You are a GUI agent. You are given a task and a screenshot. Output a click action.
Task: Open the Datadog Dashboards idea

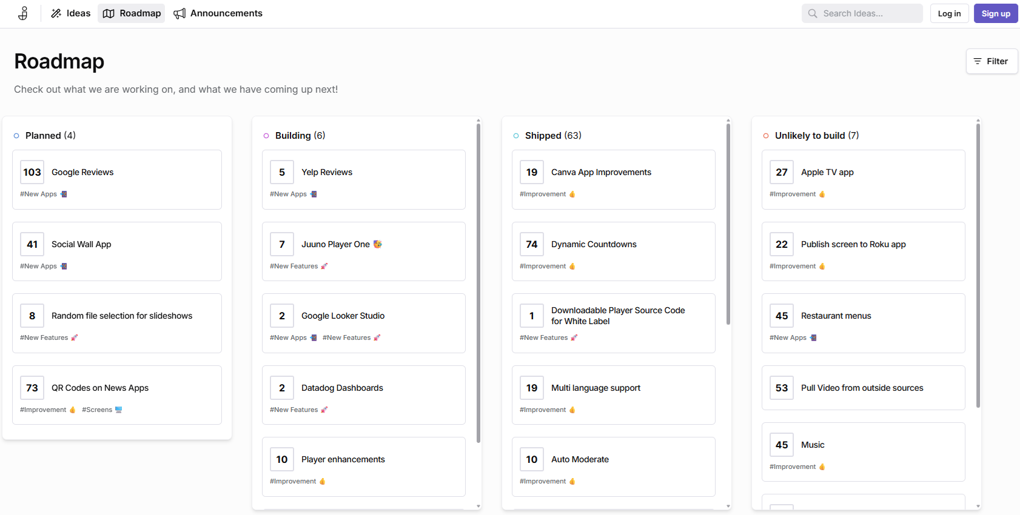click(342, 388)
